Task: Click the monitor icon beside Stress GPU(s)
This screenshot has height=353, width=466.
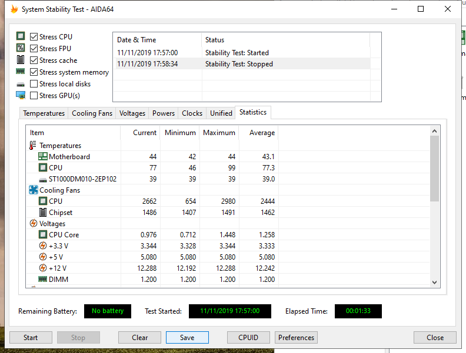Action: click(x=21, y=95)
